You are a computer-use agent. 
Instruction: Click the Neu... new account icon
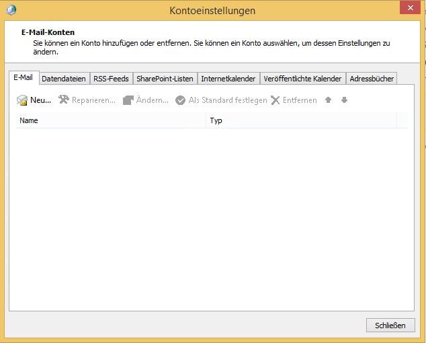click(x=22, y=100)
